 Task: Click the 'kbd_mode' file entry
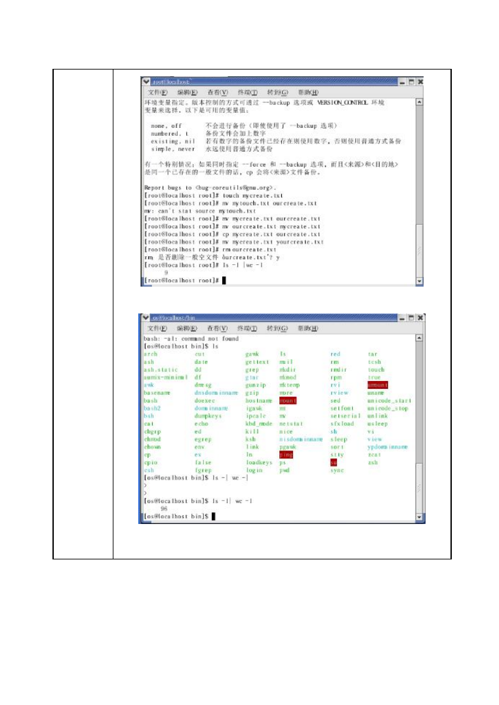pyautogui.click(x=259, y=424)
